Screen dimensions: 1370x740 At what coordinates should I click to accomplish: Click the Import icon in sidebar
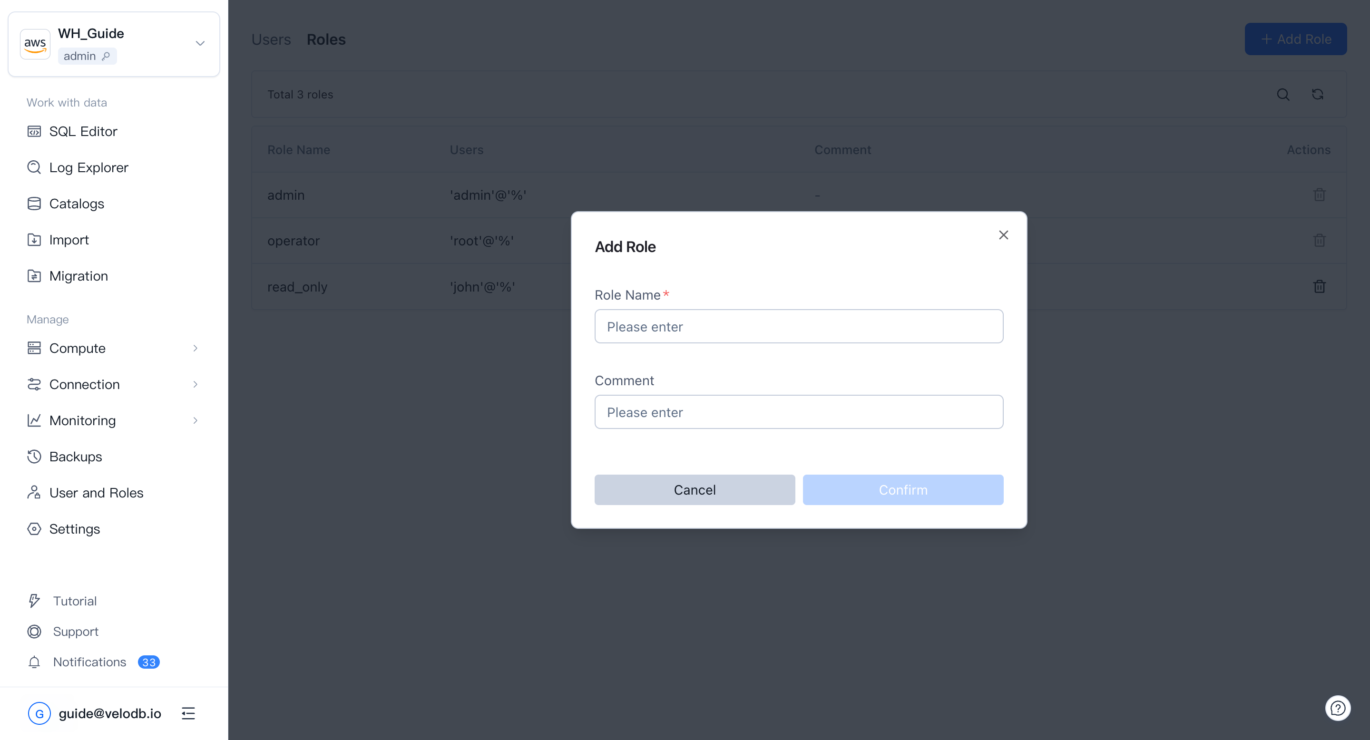point(34,240)
